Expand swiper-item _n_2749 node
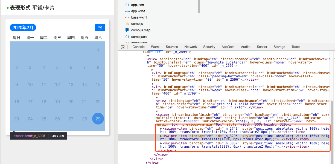The image size is (335, 164). tap(161, 128)
